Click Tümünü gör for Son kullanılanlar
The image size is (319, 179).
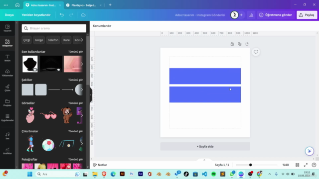75,52
